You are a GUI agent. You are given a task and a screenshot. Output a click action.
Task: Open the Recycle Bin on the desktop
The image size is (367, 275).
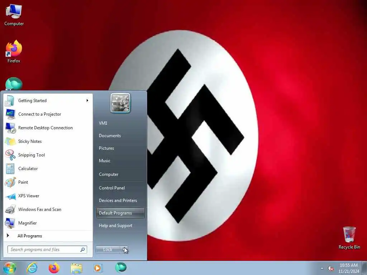[x=349, y=238]
